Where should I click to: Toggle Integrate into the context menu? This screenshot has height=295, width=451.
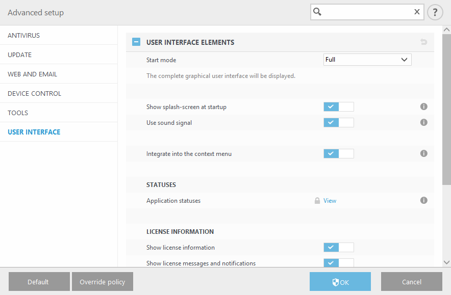click(338, 153)
